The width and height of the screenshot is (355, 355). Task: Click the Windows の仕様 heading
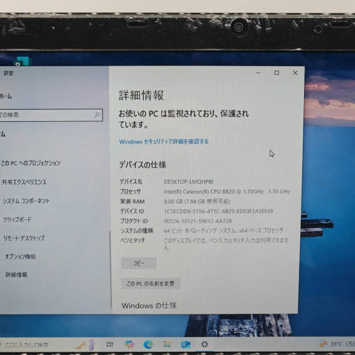148,306
